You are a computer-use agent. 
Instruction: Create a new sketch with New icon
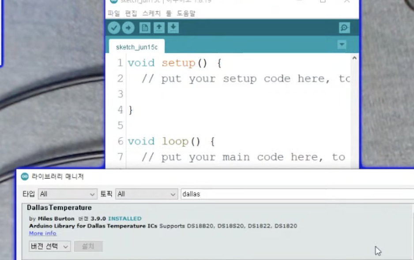tap(145, 28)
